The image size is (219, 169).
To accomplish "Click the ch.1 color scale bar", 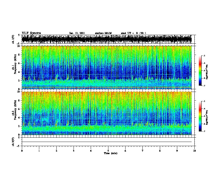I will click(x=200, y=71).
